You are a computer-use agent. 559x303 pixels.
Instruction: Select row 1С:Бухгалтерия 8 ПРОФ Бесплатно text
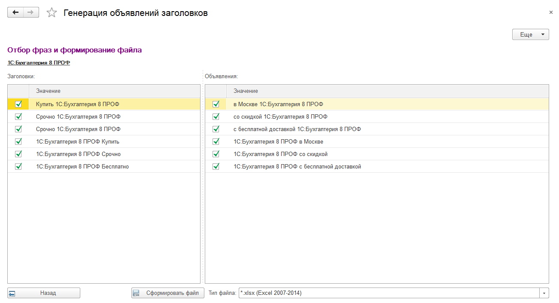82,166
